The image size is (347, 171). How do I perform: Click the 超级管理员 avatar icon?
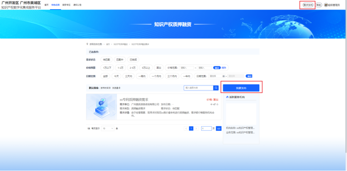[326, 5]
